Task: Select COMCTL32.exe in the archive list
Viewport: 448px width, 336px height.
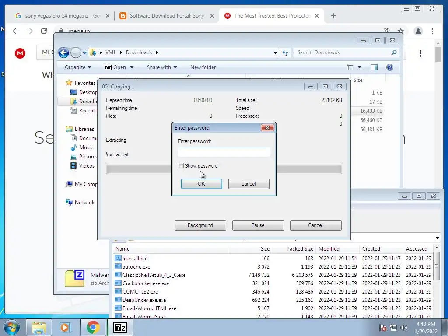Action: 140,291
